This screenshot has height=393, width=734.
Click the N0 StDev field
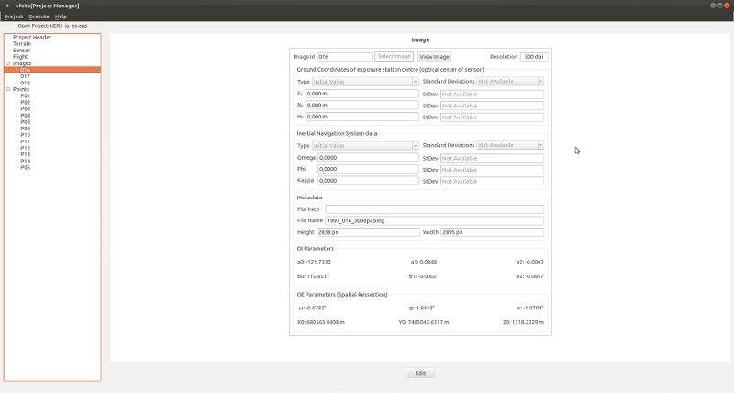click(492, 106)
